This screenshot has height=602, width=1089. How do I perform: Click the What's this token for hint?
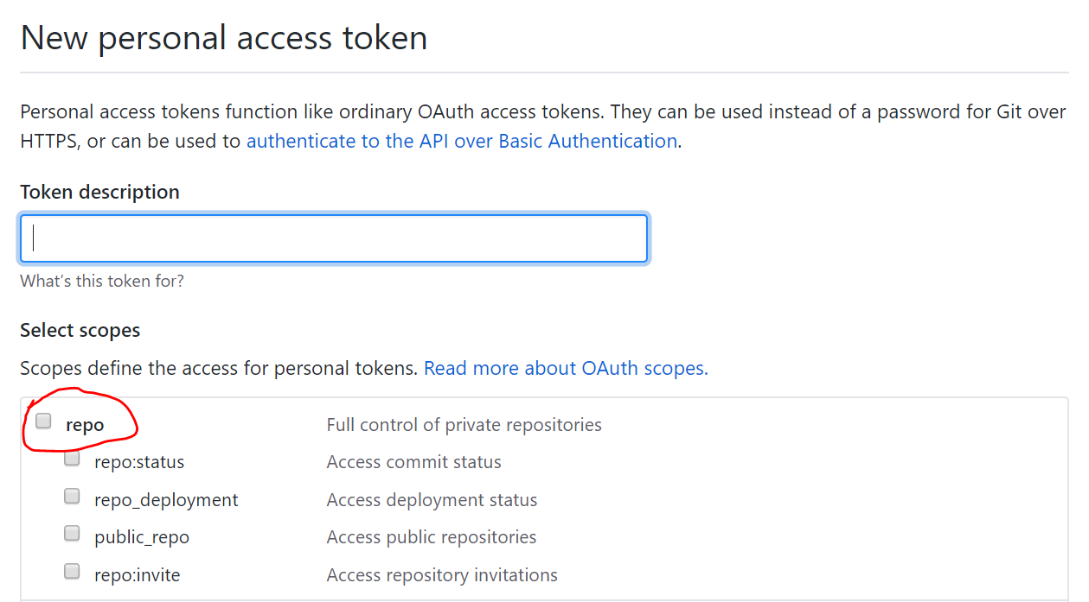click(x=102, y=281)
